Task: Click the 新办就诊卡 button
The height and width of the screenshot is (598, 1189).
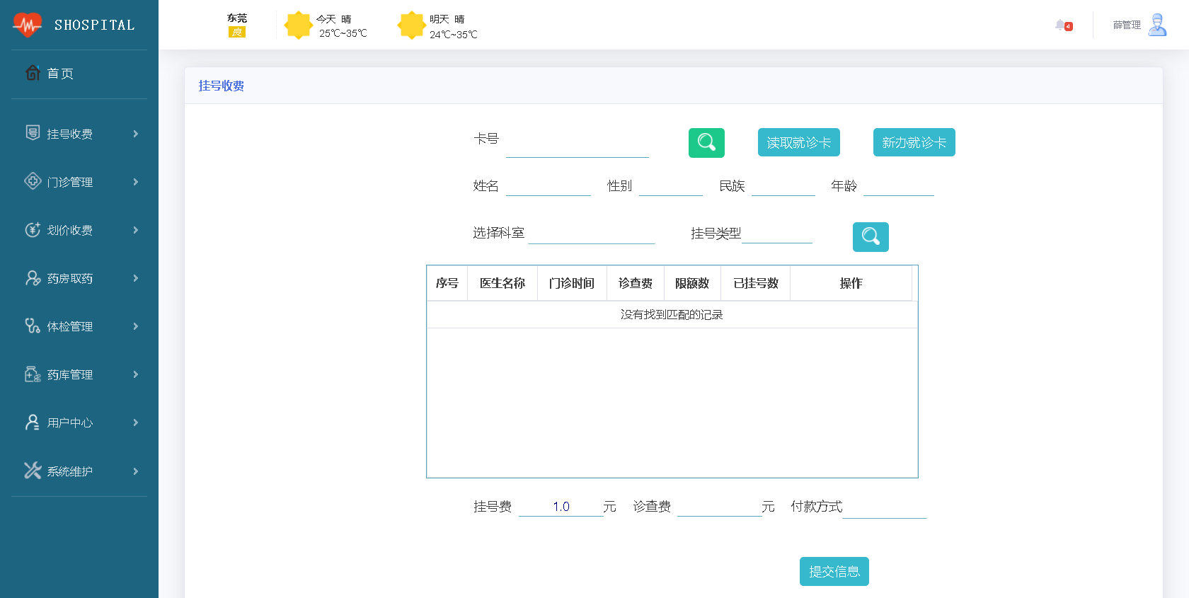Action: (914, 142)
